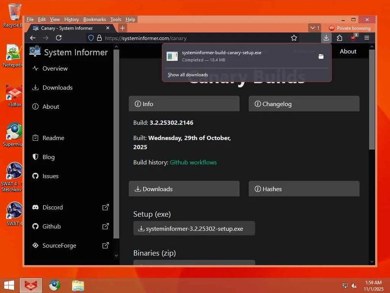
Task: Close the Canary - System Informer tab
Action: click(108, 28)
